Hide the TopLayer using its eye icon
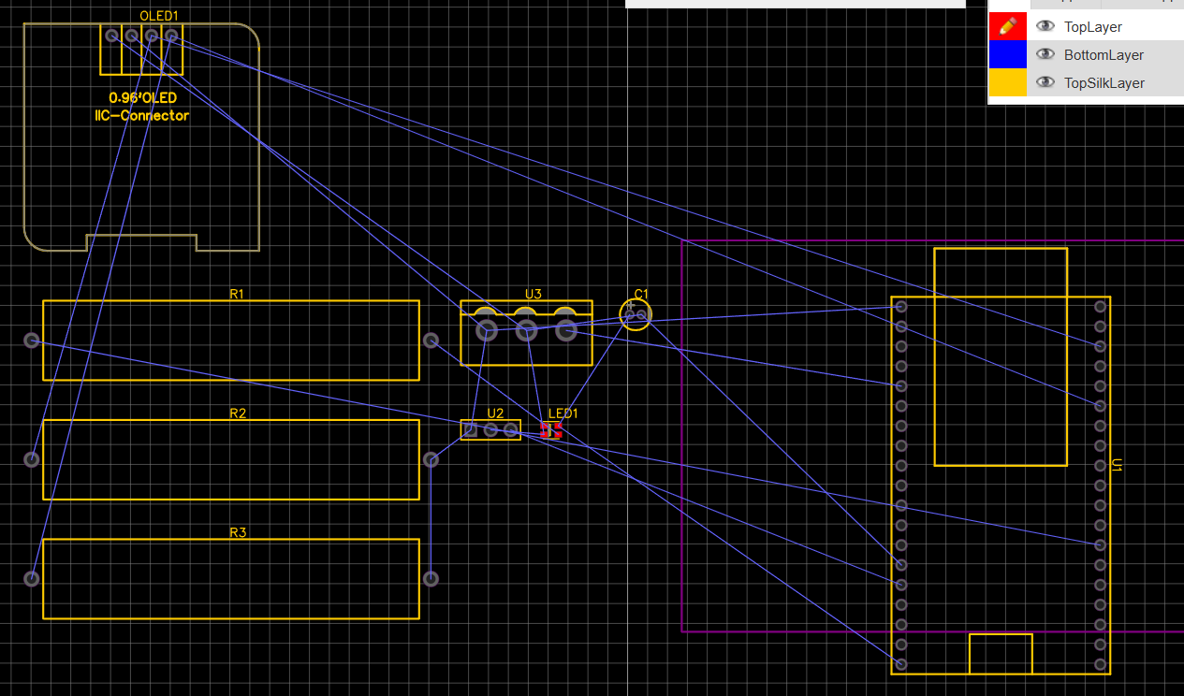This screenshot has height=696, width=1184. click(x=1045, y=26)
